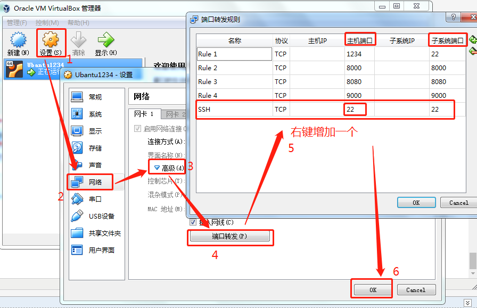Click the Port Forwarding (端口转发) button
The width and height of the screenshot is (477, 308).
pos(229,236)
